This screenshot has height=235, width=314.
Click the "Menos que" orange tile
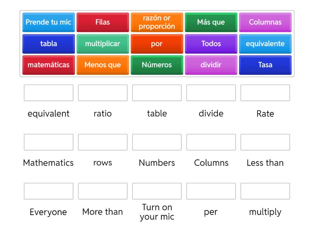[102, 65]
